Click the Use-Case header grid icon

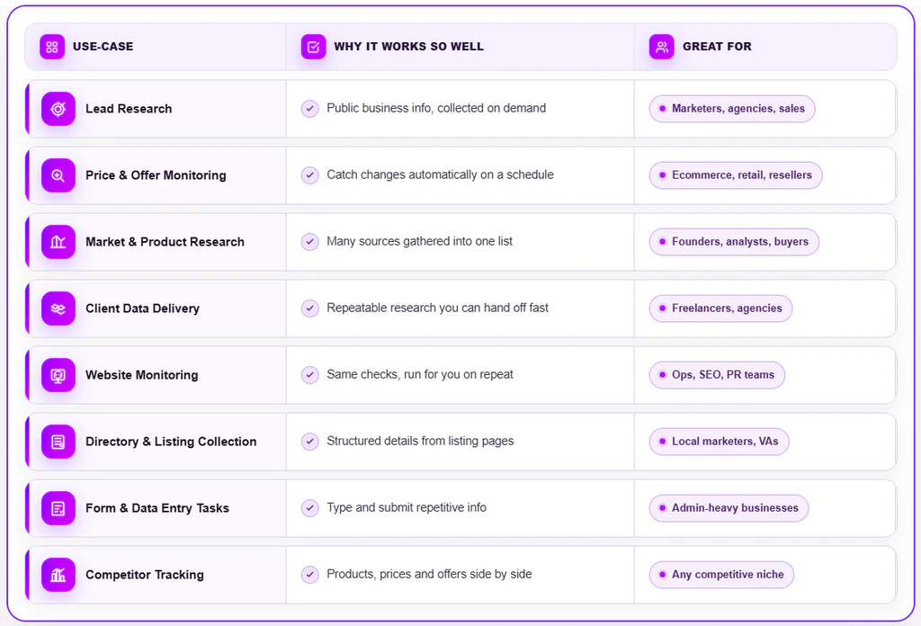pyautogui.click(x=52, y=47)
